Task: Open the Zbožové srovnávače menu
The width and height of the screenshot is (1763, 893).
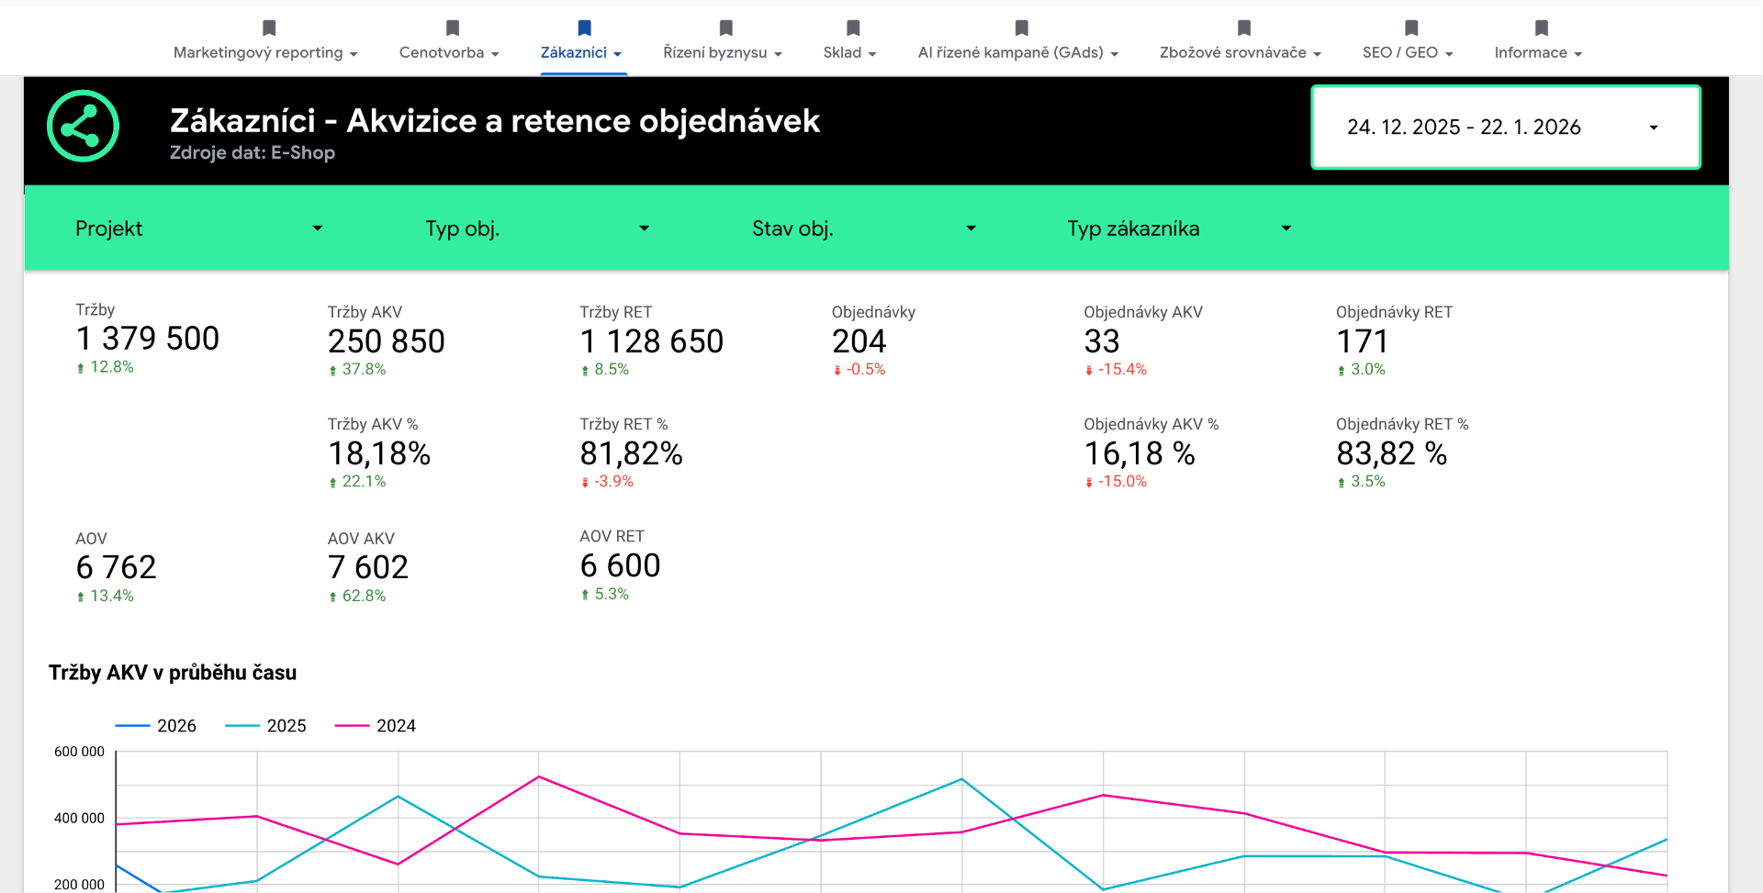Action: coord(1241,52)
